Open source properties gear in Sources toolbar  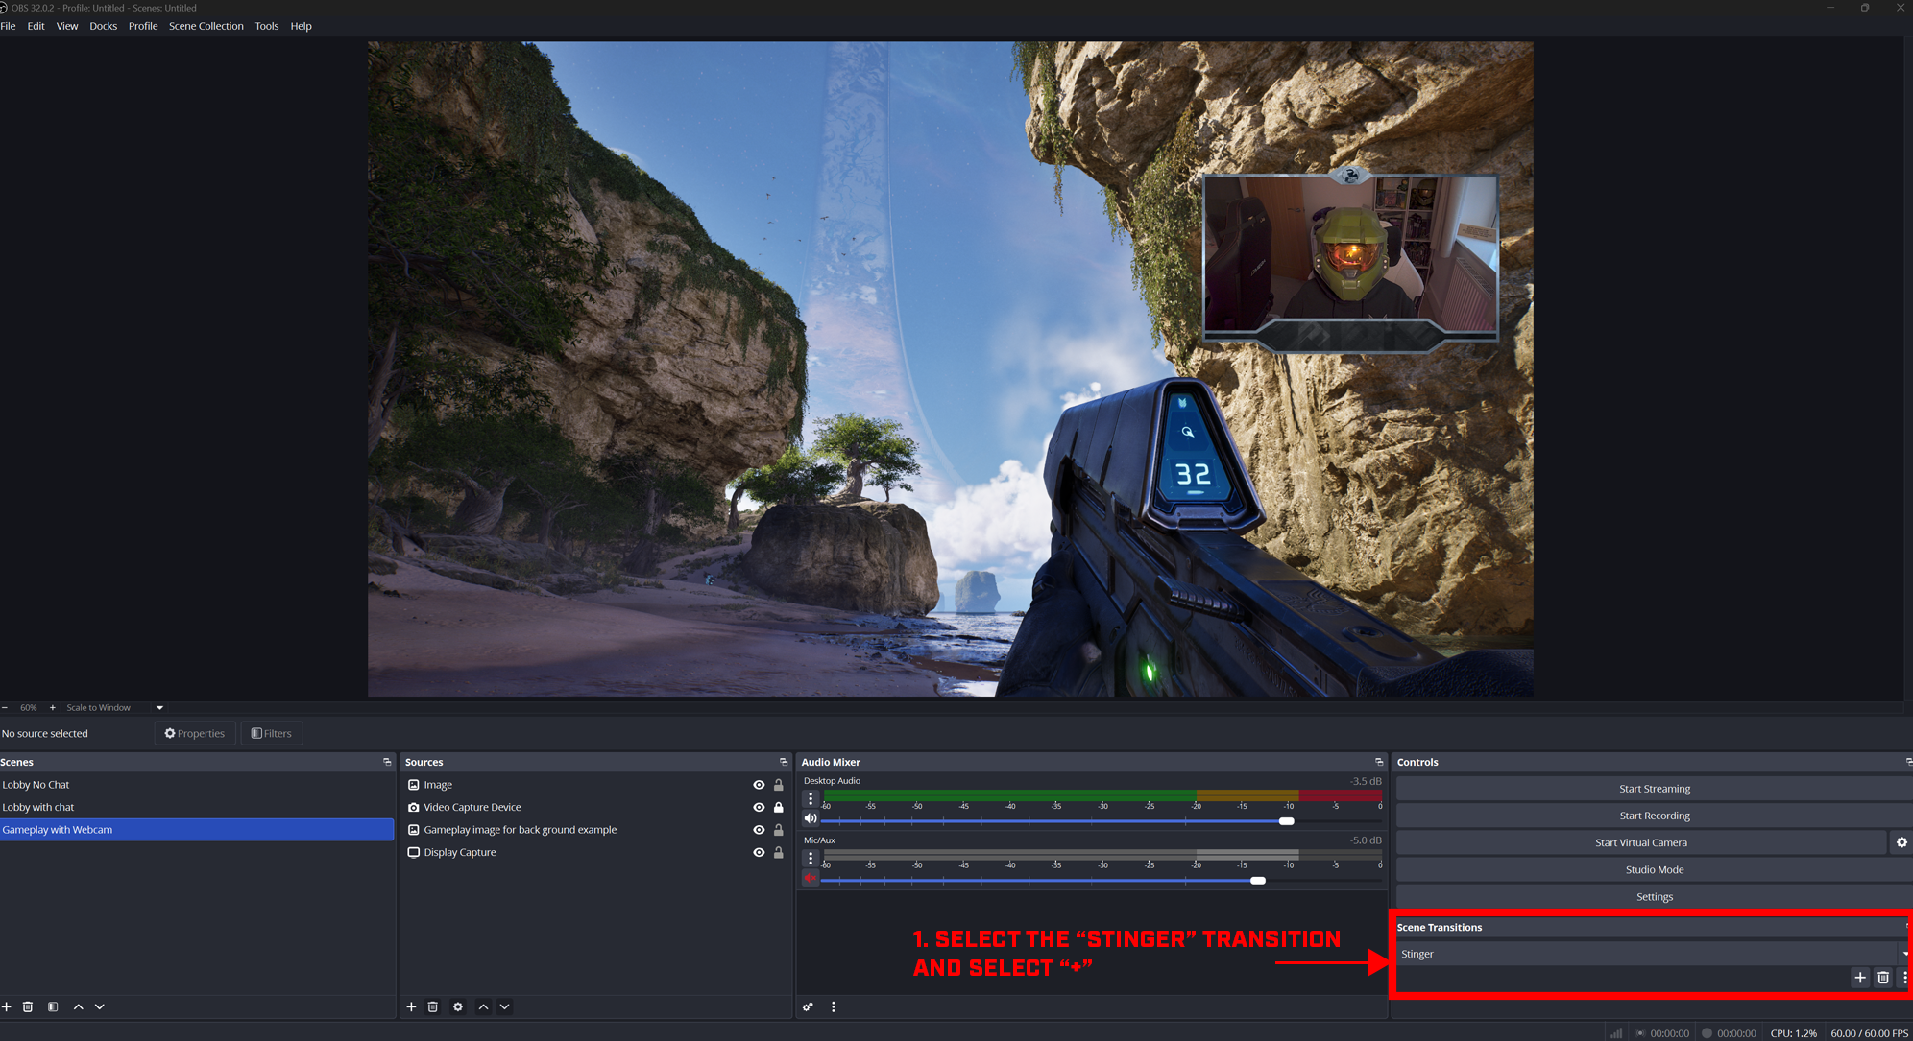[x=458, y=1006]
